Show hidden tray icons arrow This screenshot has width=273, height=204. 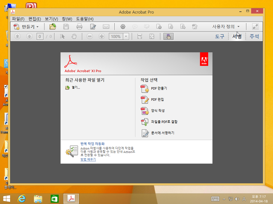point(224,199)
